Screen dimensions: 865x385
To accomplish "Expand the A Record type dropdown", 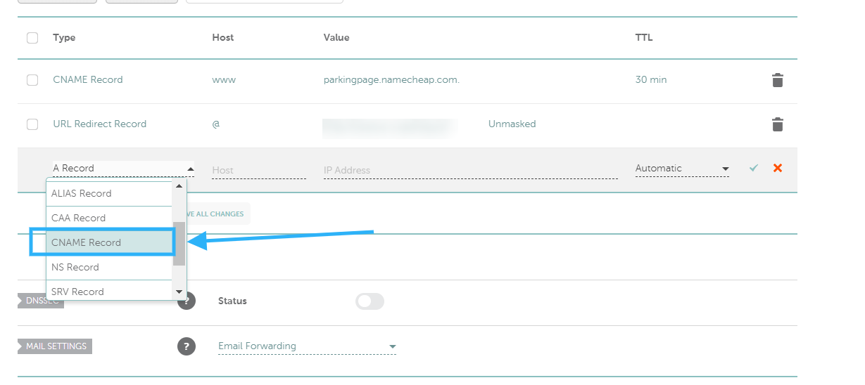I will point(122,169).
